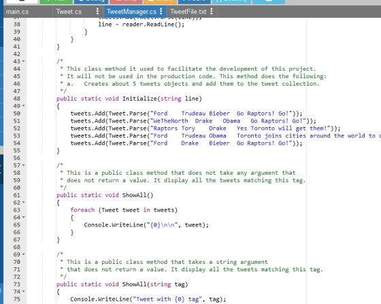Place cursor on 'reader.ReadLine();'
381x304 pixels.
(153, 24)
